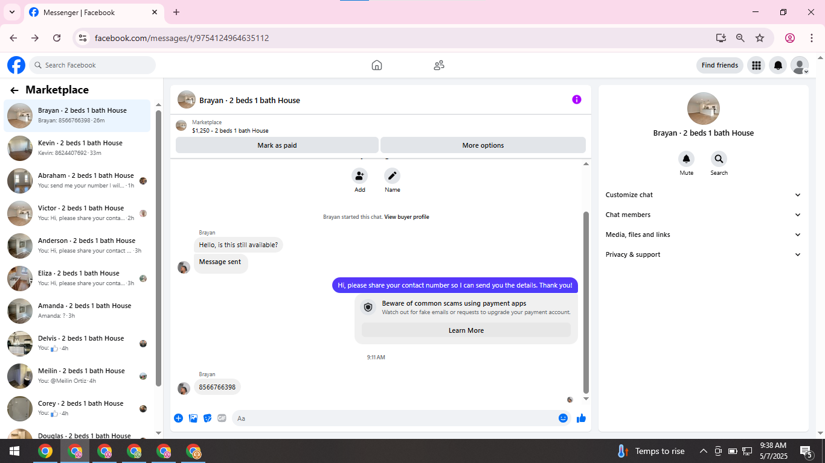This screenshot has width=825, height=463.
Task: Open the tab search dropdown arrow
Action: (11, 12)
